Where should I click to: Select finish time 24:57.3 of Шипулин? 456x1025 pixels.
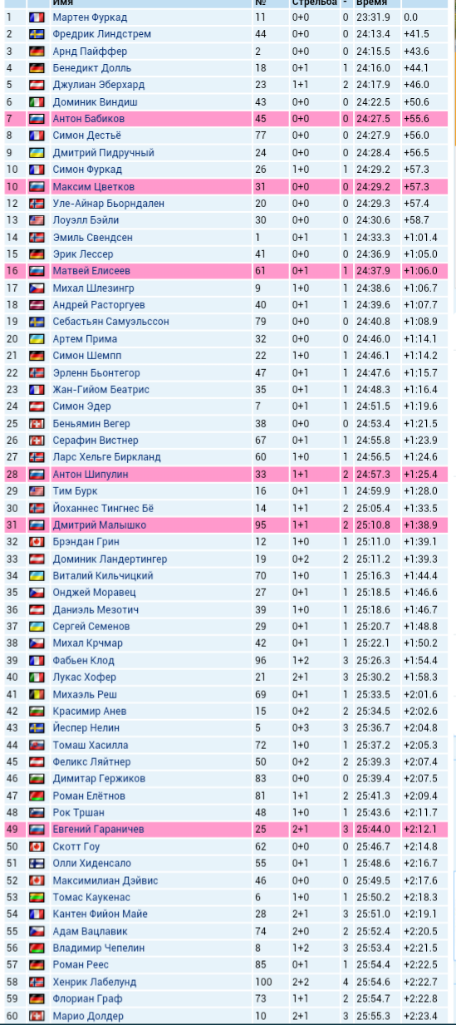[373, 474]
